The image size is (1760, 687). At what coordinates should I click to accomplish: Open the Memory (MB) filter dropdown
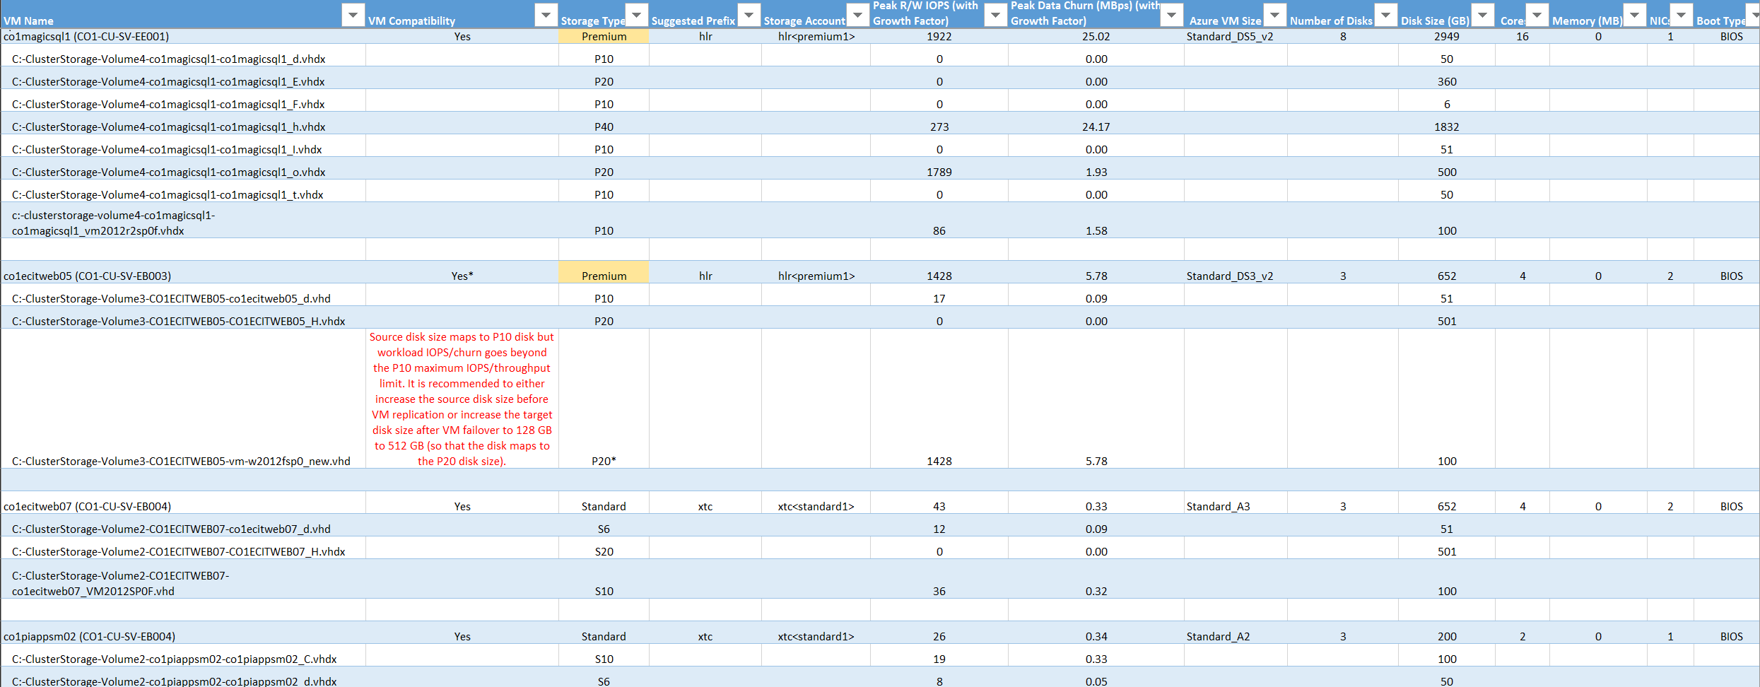[1635, 15]
